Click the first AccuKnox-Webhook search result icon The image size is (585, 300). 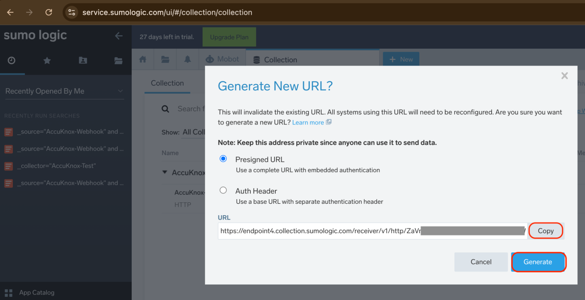coord(8,132)
